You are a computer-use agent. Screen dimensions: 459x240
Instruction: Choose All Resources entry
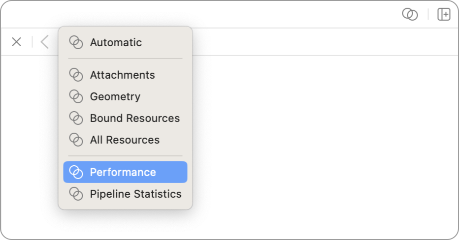coord(125,140)
